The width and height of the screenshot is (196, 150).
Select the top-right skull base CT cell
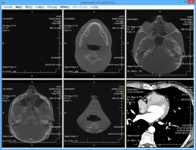coord(160,44)
